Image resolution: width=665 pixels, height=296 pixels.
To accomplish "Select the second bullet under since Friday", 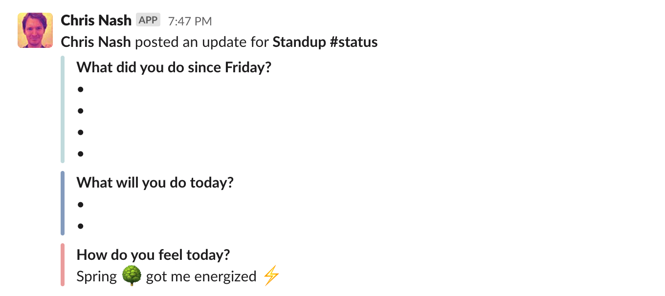I will click(81, 111).
